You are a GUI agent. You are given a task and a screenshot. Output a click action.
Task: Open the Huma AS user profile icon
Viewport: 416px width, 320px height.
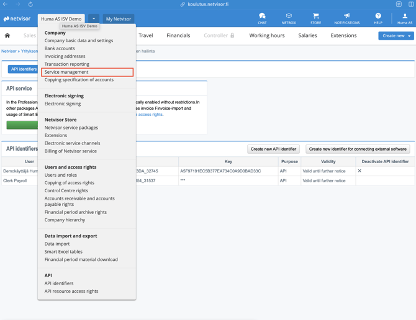(x=404, y=17)
